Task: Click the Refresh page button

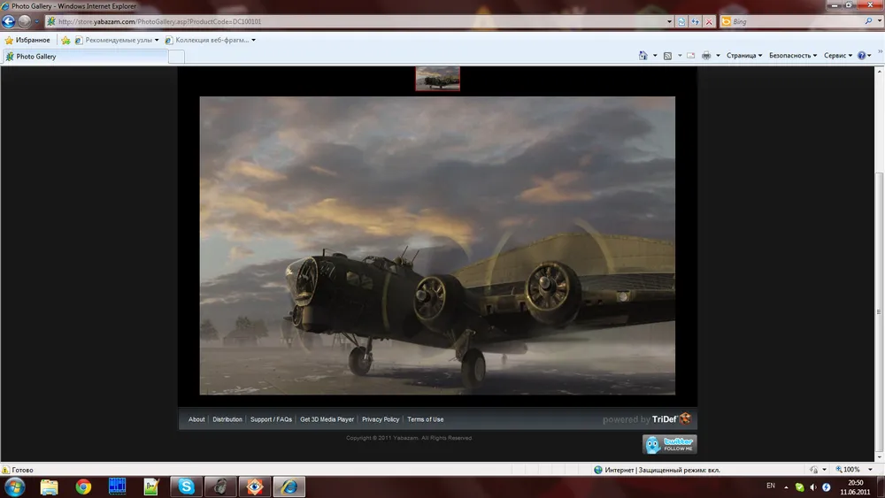Action: (696, 21)
